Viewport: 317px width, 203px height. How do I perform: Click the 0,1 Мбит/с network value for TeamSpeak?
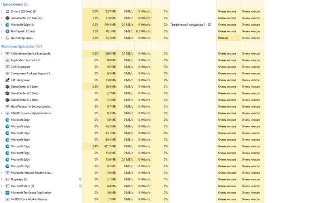(143, 31)
